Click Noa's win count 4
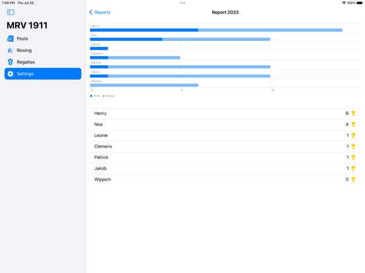365x273 pixels. click(x=347, y=125)
